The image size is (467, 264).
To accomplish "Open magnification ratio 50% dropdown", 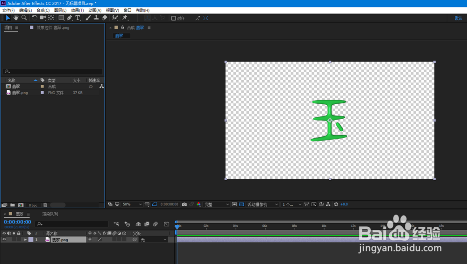I will (x=132, y=204).
